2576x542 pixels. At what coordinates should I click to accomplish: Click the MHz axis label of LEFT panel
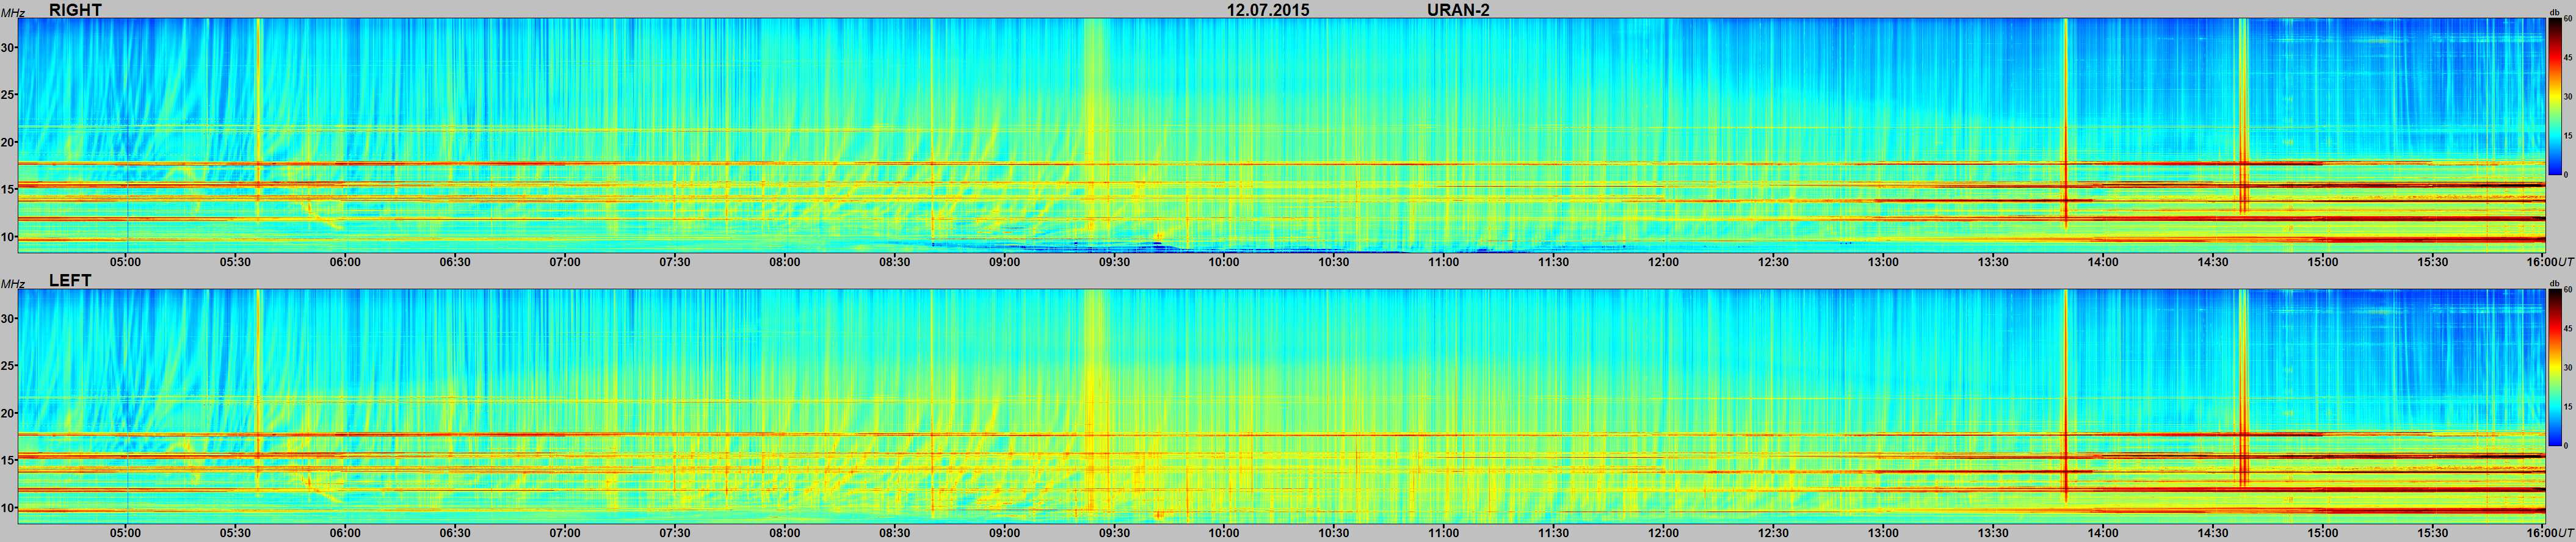tap(12, 284)
